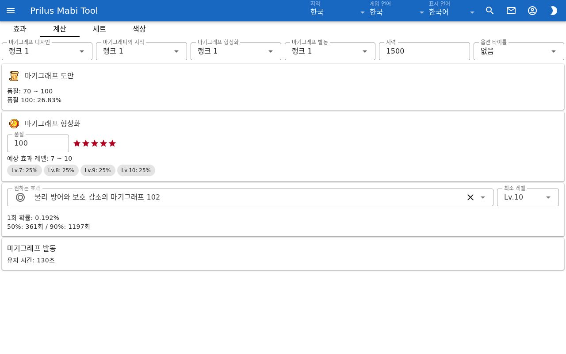Click the Lv.10: 25% chip
The image size is (566, 354).
(136, 170)
